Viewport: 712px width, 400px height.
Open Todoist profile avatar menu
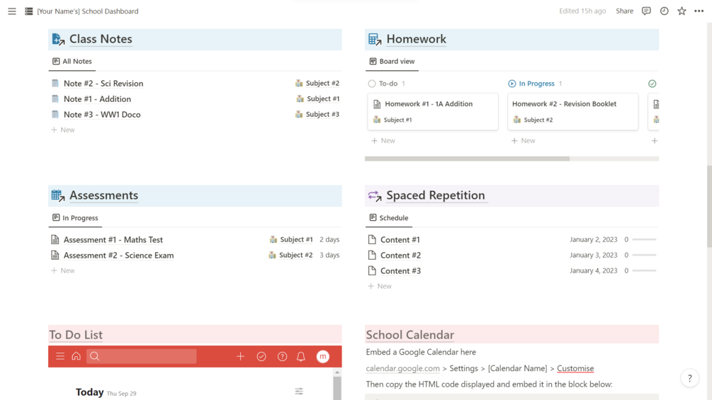323,356
